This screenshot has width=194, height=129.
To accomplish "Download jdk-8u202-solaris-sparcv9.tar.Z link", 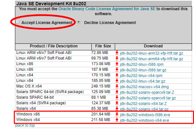I will click(147, 92).
